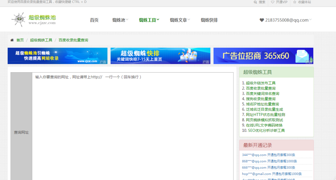Click the 最新开通记录 panel heading
The image size is (336, 180).
pos(257,145)
